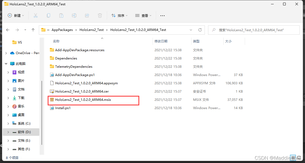305x163 pixels.
Task: Click the search box input field
Action: [254, 30]
